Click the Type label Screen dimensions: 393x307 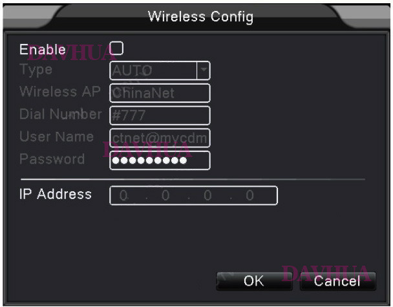coord(36,69)
